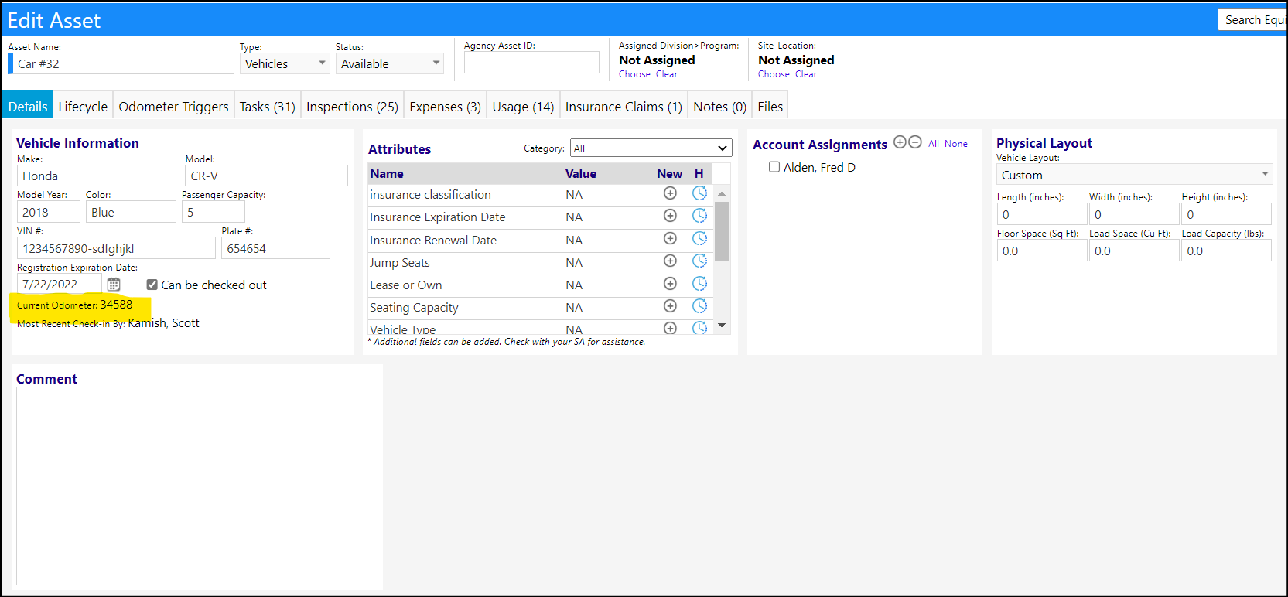The height and width of the screenshot is (597, 1288).
Task: Click the Model field containing CR-V
Action: click(x=267, y=176)
